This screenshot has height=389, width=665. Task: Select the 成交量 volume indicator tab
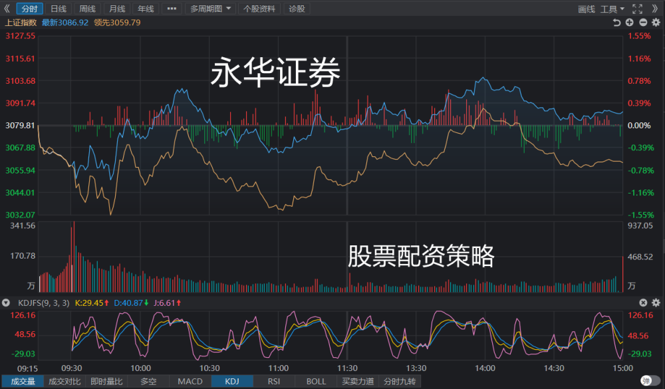(23, 382)
